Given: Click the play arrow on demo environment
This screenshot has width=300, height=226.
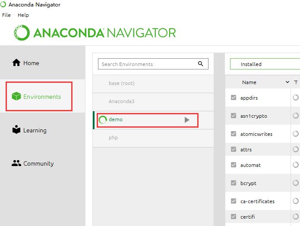Looking at the screenshot, I should tap(187, 120).
